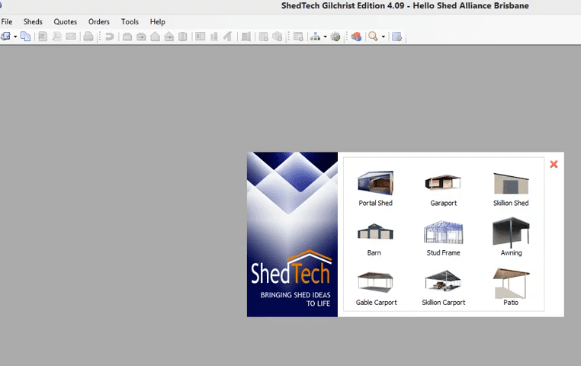Click the email envelope toolbar icon

[71, 37]
